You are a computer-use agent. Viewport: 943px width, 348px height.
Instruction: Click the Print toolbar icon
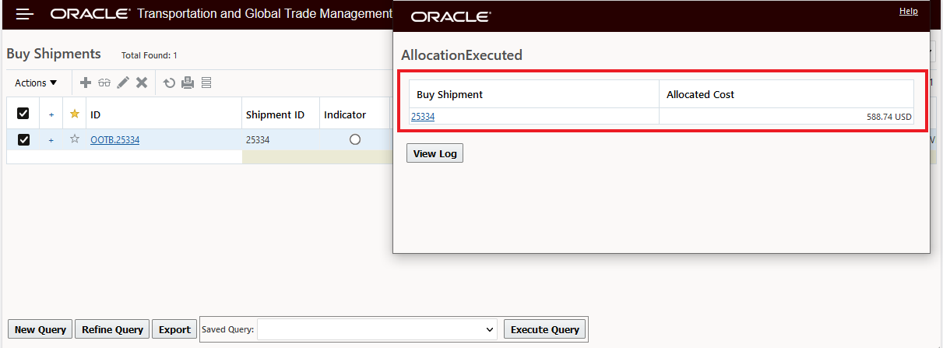[x=188, y=83]
